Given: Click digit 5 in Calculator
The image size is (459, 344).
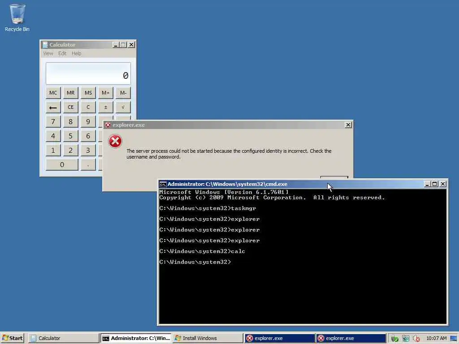Looking at the screenshot, I should click(x=70, y=136).
